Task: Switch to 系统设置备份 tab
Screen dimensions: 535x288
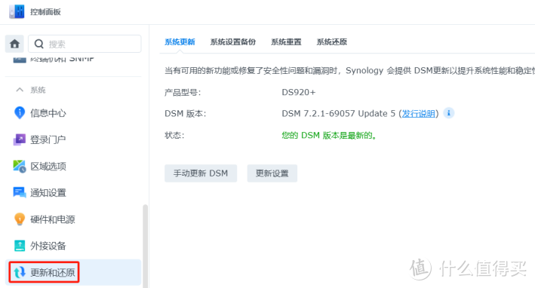Action: click(232, 42)
